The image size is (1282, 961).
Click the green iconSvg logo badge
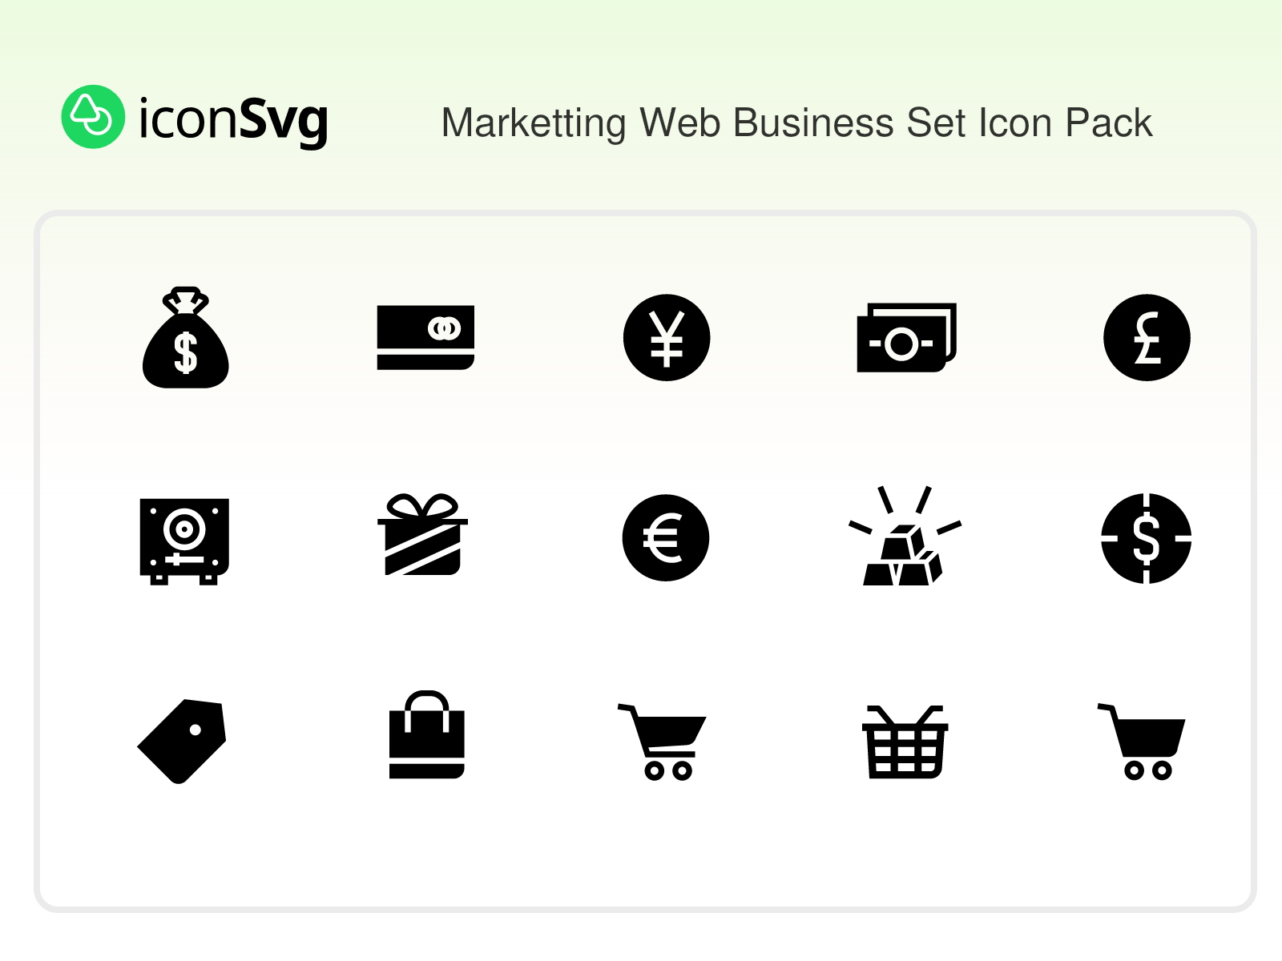click(x=93, y=117)
